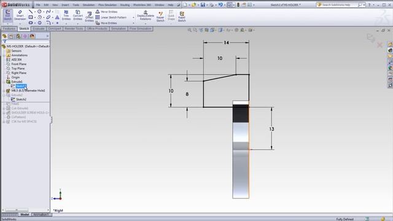393x221 pixels.
Task: Open the DisplayManager tab icon
Action: (x=32, y=36)
